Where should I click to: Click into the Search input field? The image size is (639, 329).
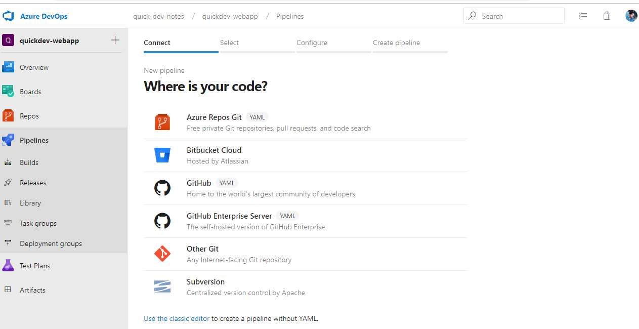(514, 16)
